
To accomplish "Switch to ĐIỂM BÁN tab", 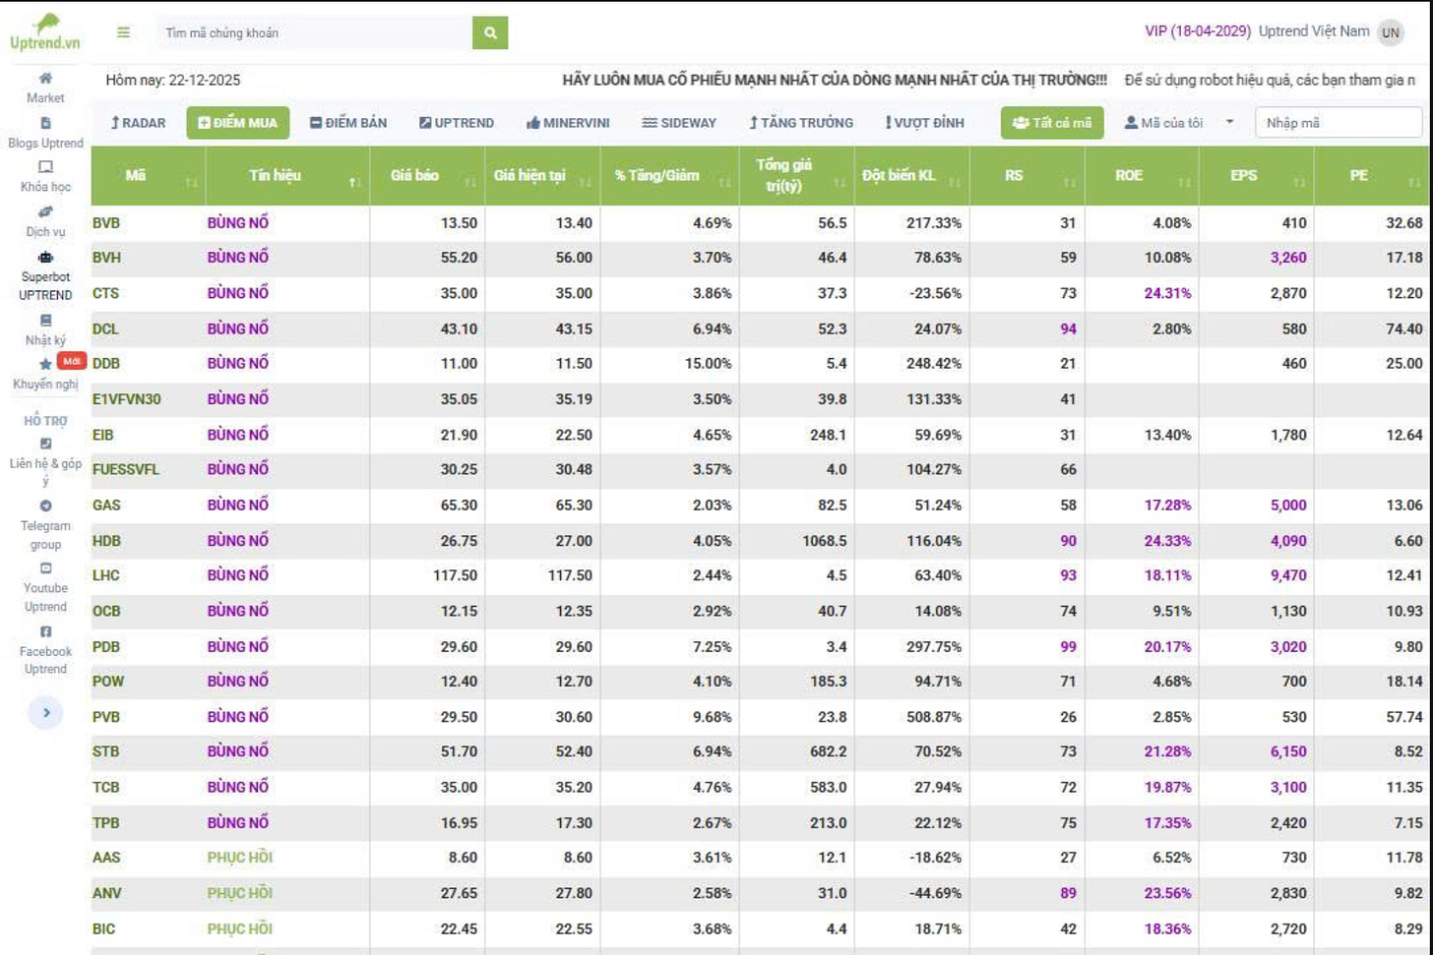I will (348, 123).
